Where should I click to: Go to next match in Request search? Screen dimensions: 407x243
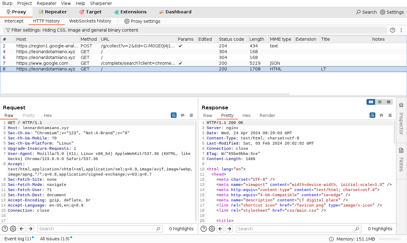[x=30, y=229]
